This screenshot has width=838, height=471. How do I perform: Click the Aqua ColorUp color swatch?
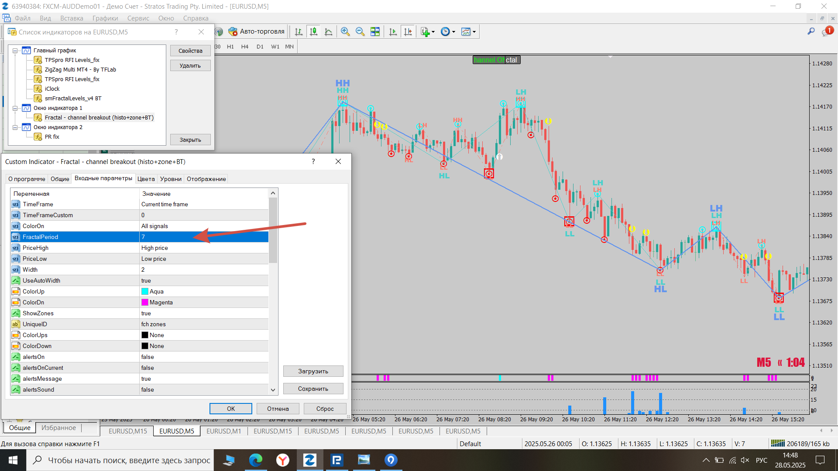click(x=145, y=291)
